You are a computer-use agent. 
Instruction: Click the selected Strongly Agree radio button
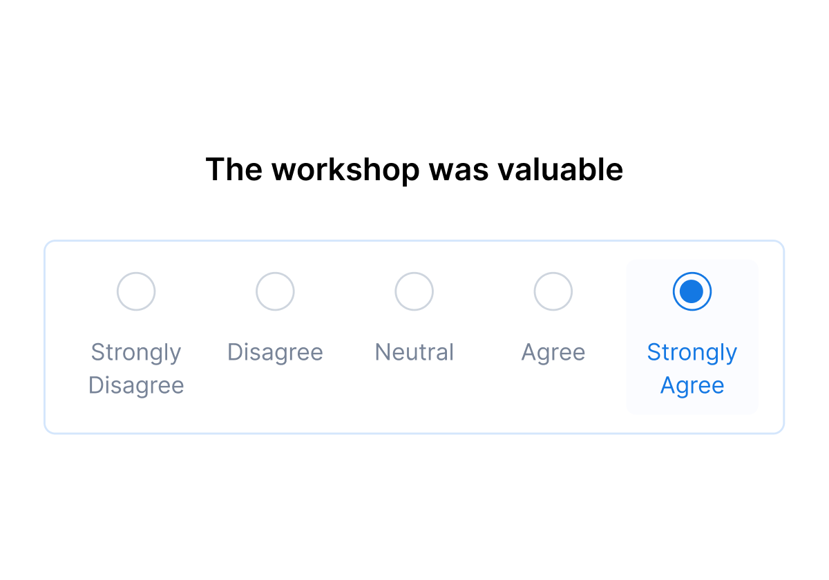point(692,291)
